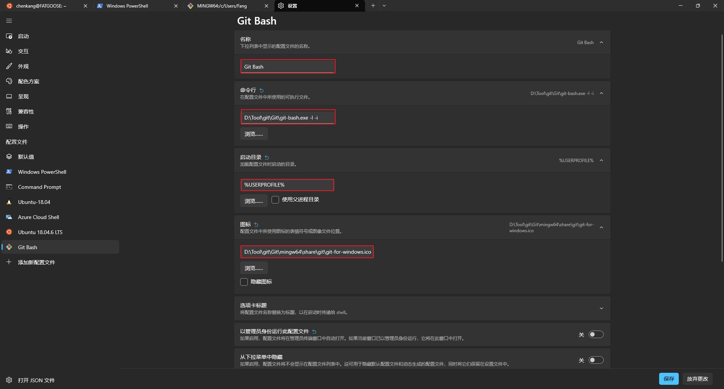Open 外观 appearance settings
The image size is (724, 389).
[x=60, y=66]
